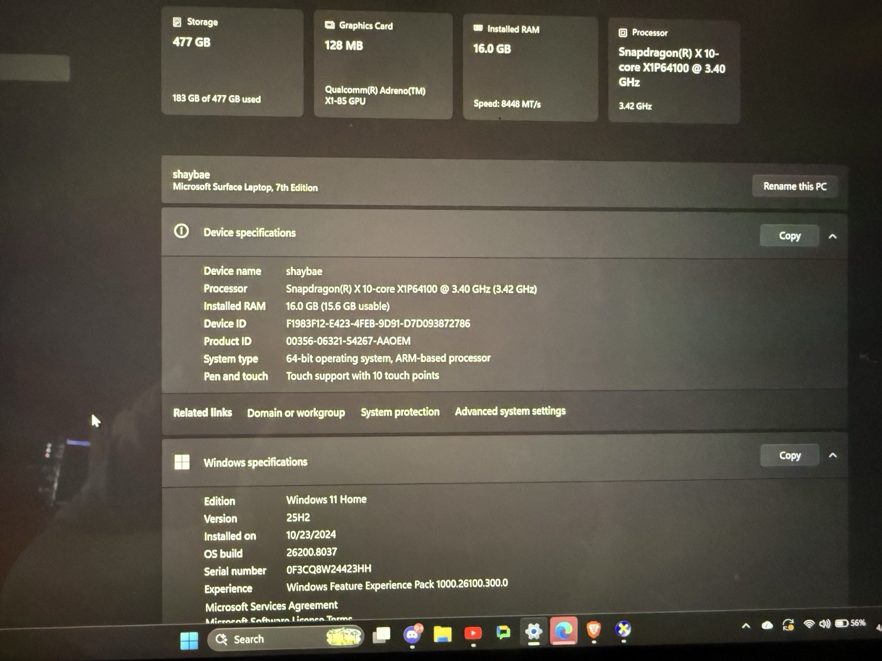Click Rename this PC button
The image size is (882, 661).
tap(795, 186)
